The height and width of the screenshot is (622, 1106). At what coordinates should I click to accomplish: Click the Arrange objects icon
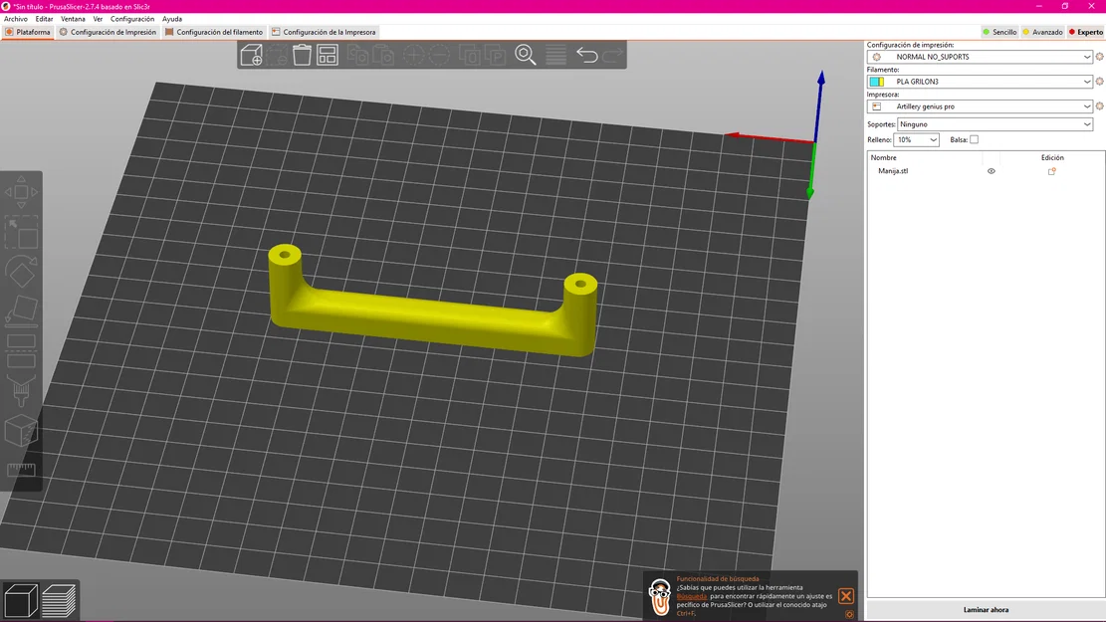coord(328,55)
